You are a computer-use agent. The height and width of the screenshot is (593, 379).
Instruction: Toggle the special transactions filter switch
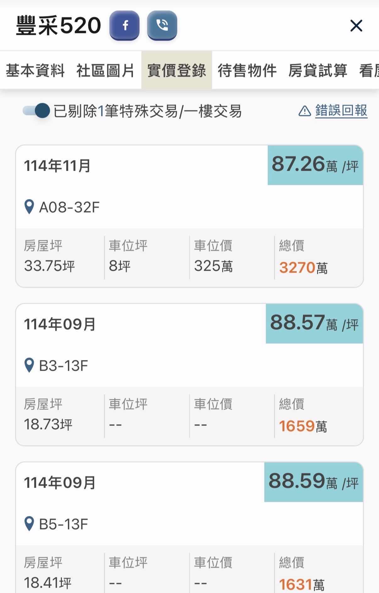pos(36,111)
